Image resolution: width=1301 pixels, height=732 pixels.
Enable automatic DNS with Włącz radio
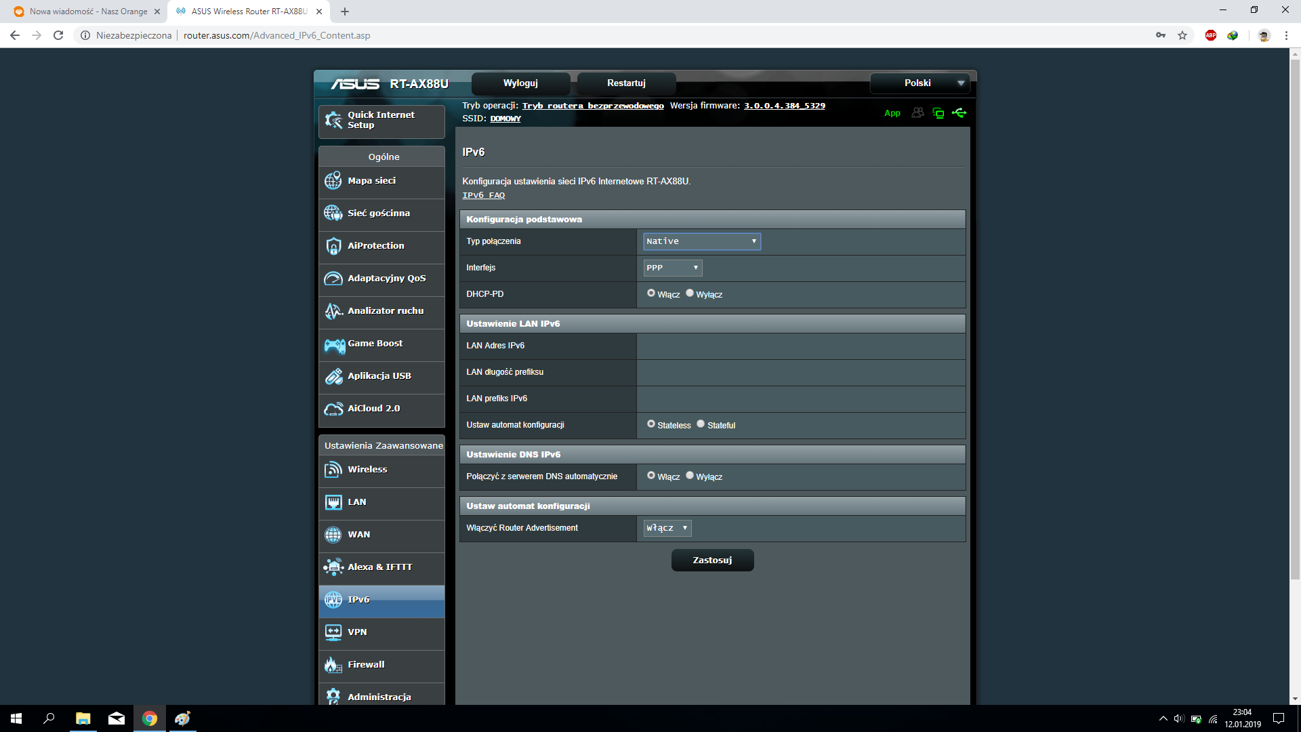(x=651, y=476)
